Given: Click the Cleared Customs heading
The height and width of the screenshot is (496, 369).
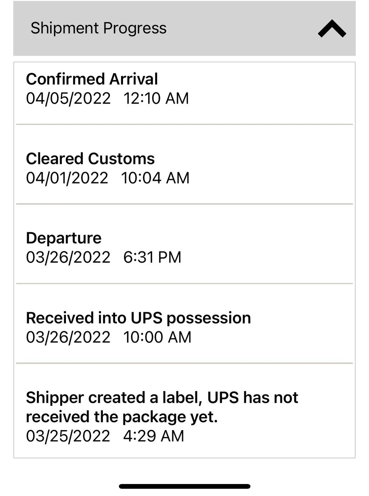Looking at the screenshot, I should (90, 158).
